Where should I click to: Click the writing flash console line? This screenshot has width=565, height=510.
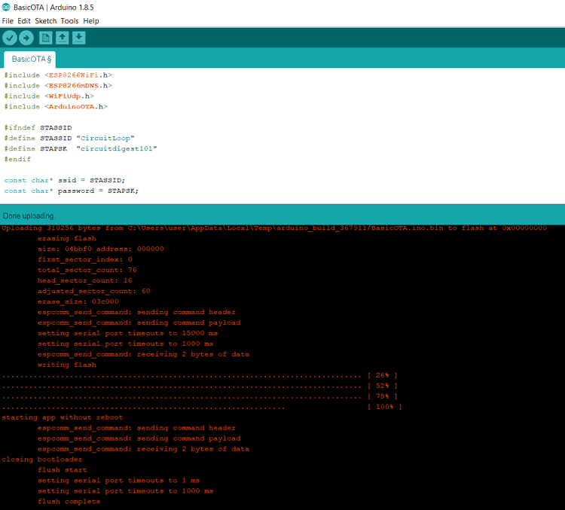click(66, 365)
